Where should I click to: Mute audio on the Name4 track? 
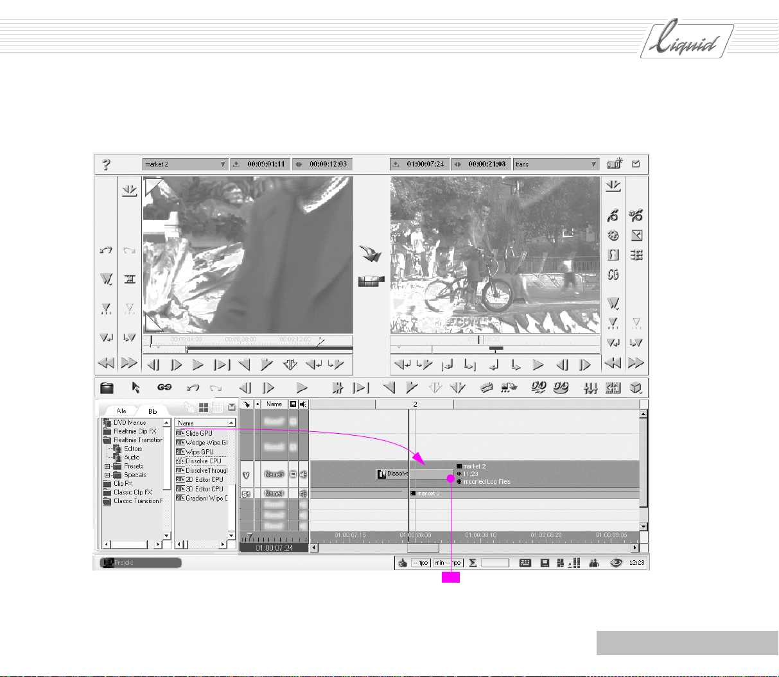point(304,493)
